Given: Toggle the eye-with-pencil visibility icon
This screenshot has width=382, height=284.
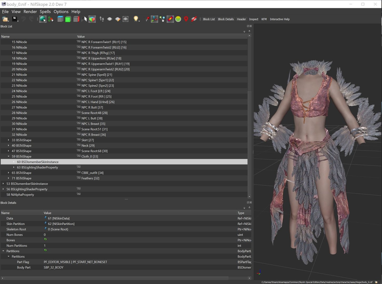Looking at the screenshot, I should point(118,19).
